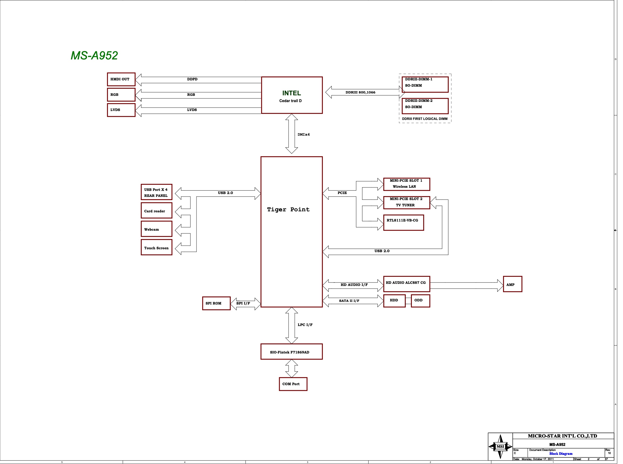Click the Webcam block

click(156, 229)
